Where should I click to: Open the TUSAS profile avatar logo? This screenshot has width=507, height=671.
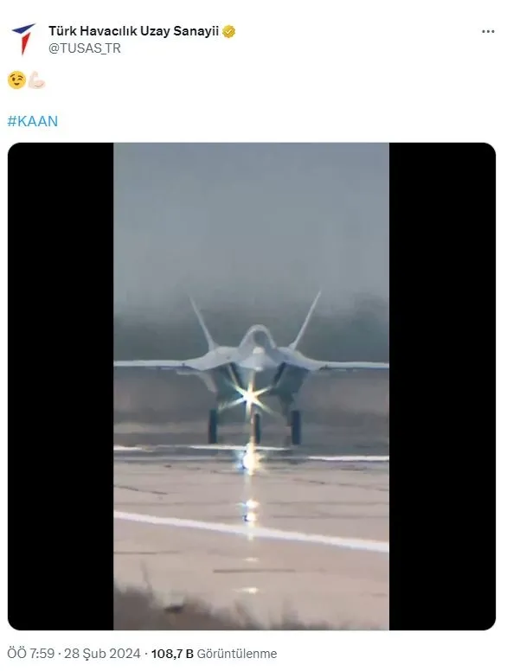22,39
